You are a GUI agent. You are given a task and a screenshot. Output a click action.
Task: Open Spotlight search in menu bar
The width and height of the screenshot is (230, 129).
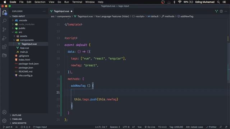(218, 2)
